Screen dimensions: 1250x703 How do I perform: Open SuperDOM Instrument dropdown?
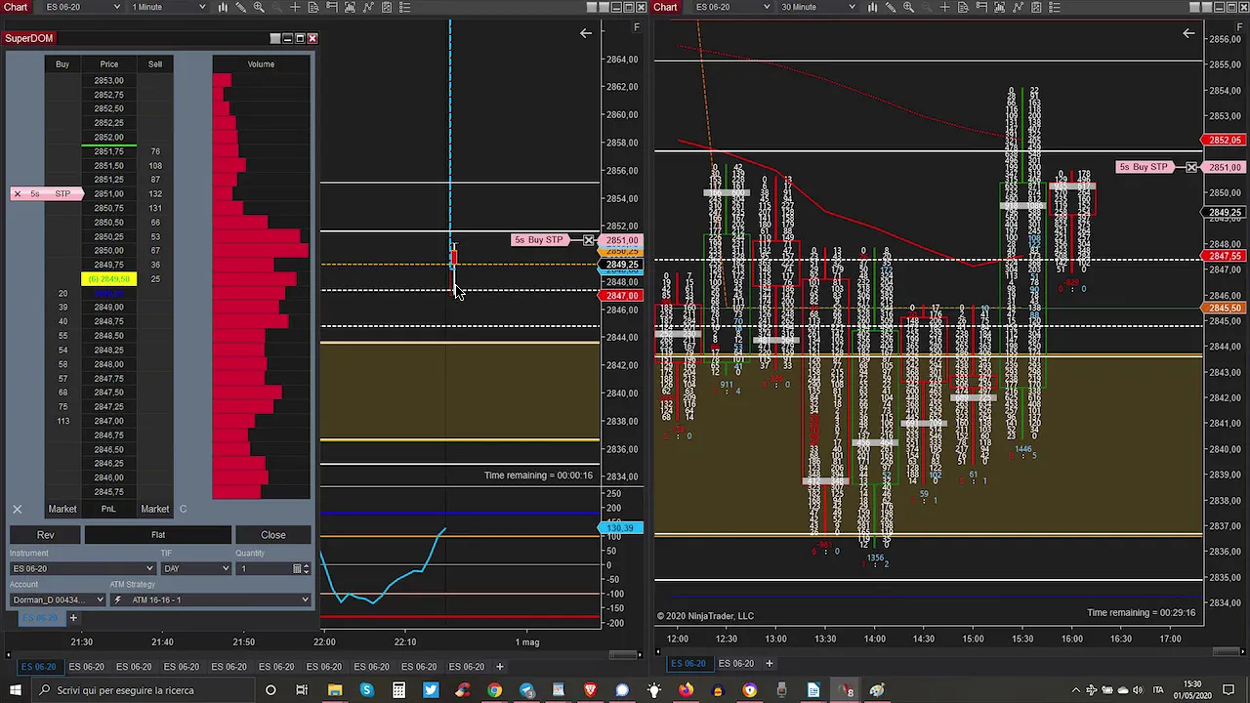83,568
